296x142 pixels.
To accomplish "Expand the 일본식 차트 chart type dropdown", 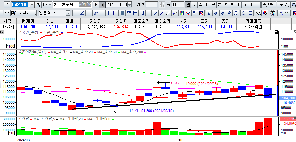I will click(x=68, y=13).
